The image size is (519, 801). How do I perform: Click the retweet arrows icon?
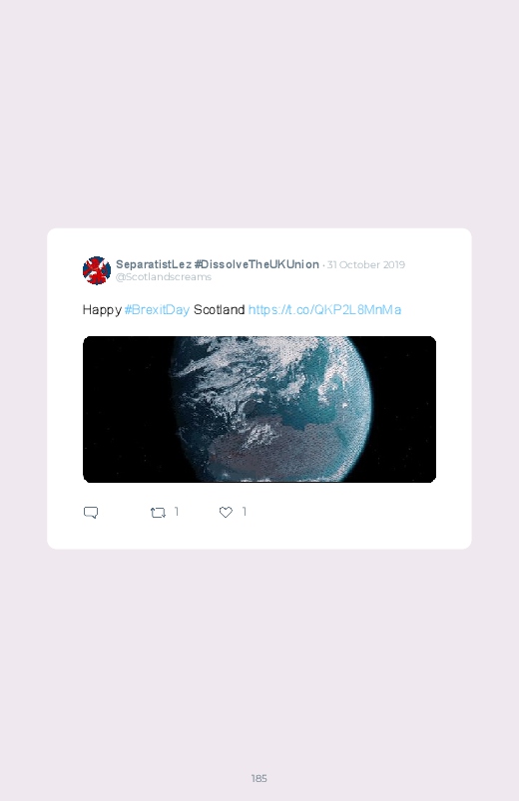point(158,513)
